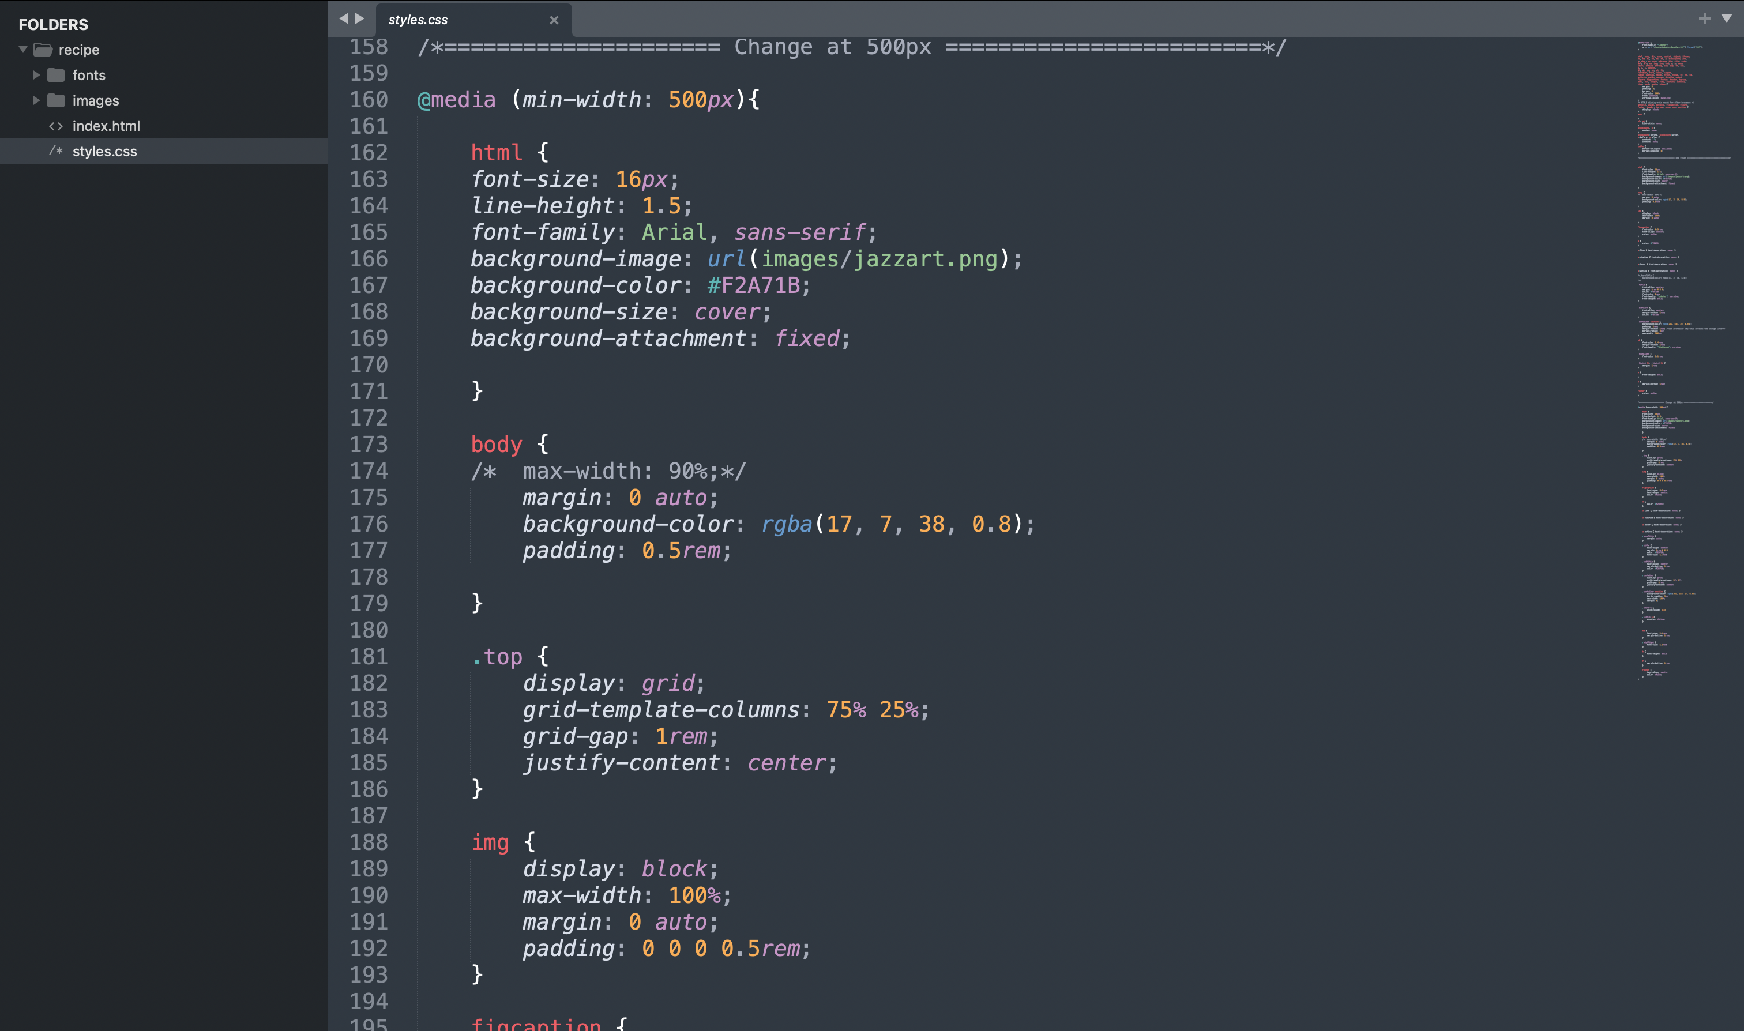Go to previous tab with left arrow
Screen dimensions: 1744x1031
click(x=343, y=19)
